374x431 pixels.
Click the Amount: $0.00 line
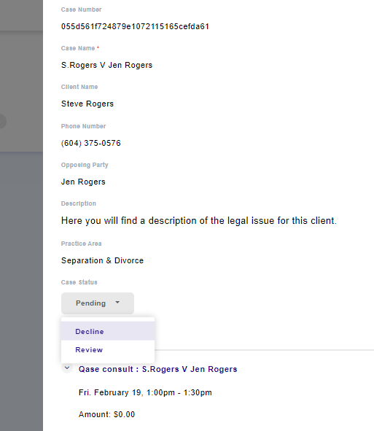coord(106,414)
